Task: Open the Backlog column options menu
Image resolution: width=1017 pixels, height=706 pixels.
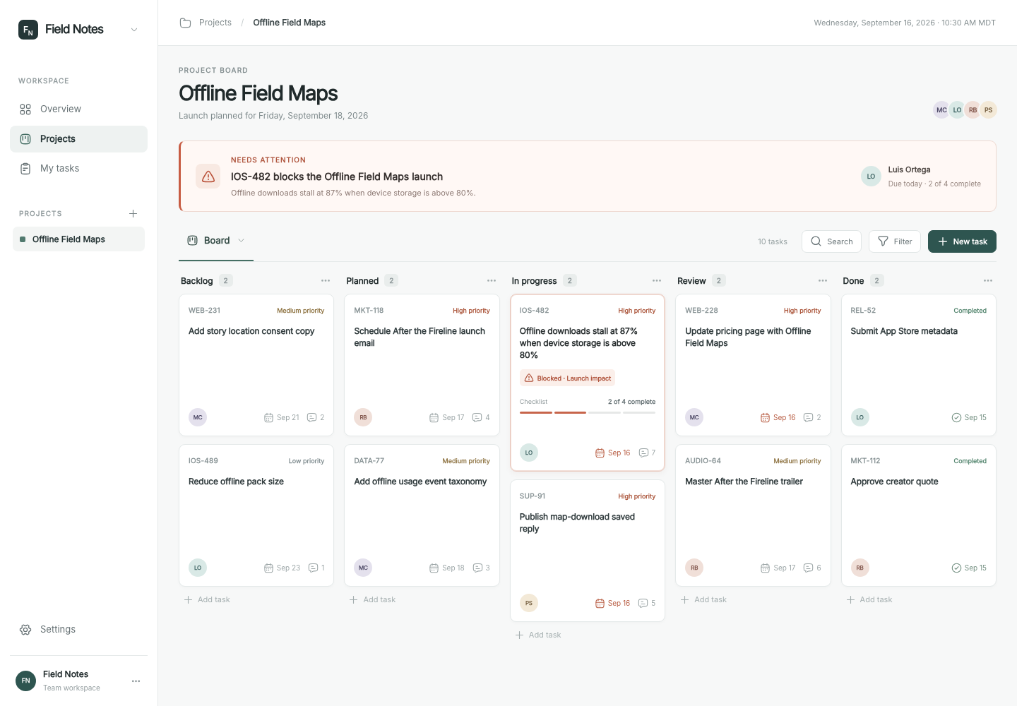Action: click(326, 281)
